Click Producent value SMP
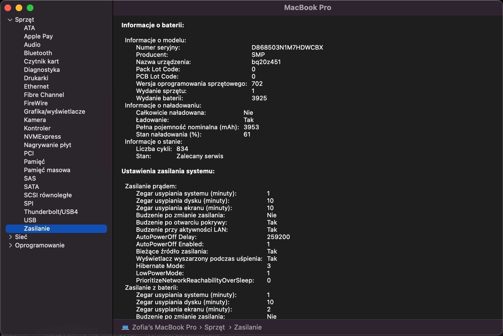Viewport: 503px width, 336px height. (x=258, y=55)
